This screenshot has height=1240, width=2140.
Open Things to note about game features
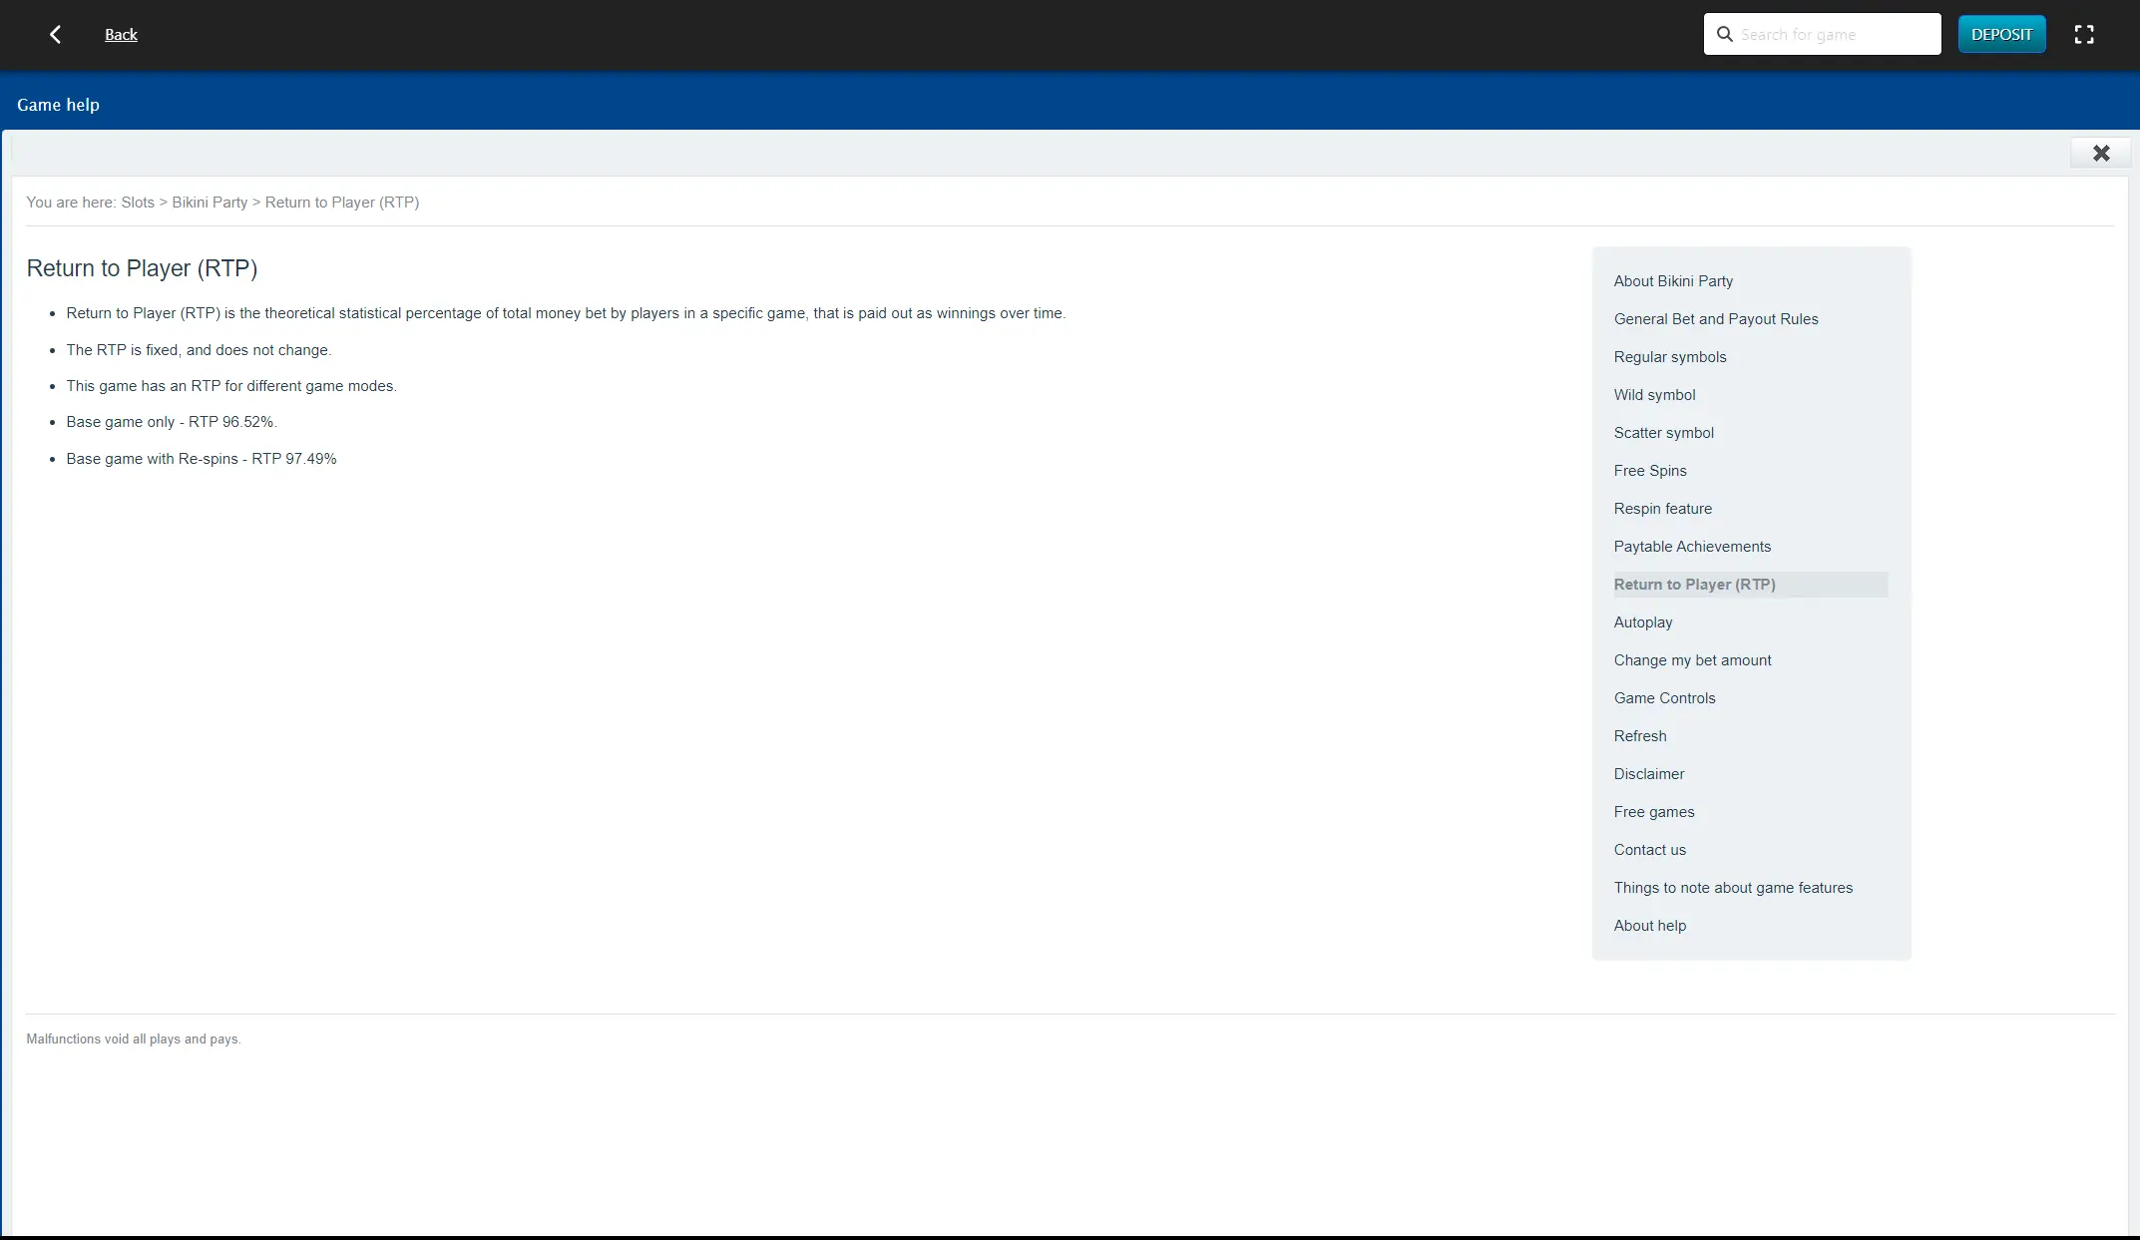pos(1733,888)
